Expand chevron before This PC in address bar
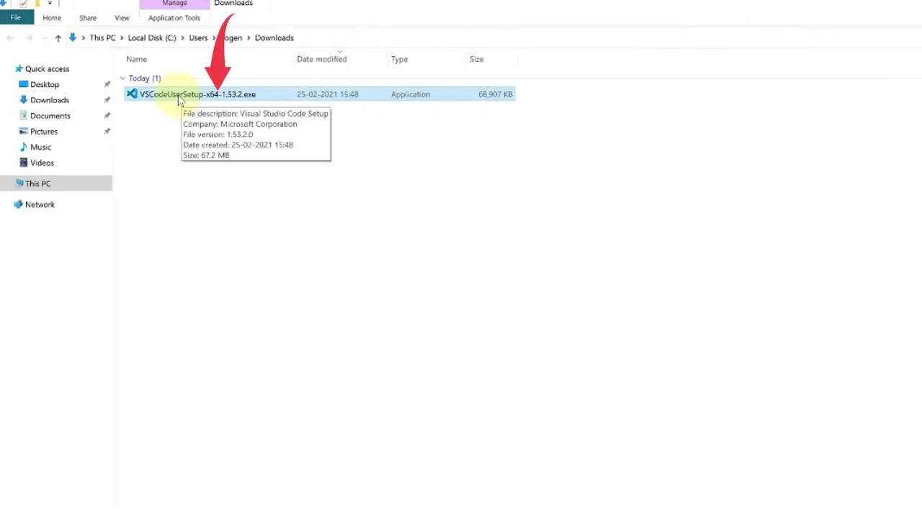The width and height of the screenshot is (922, 518). [x=84, y=38]
